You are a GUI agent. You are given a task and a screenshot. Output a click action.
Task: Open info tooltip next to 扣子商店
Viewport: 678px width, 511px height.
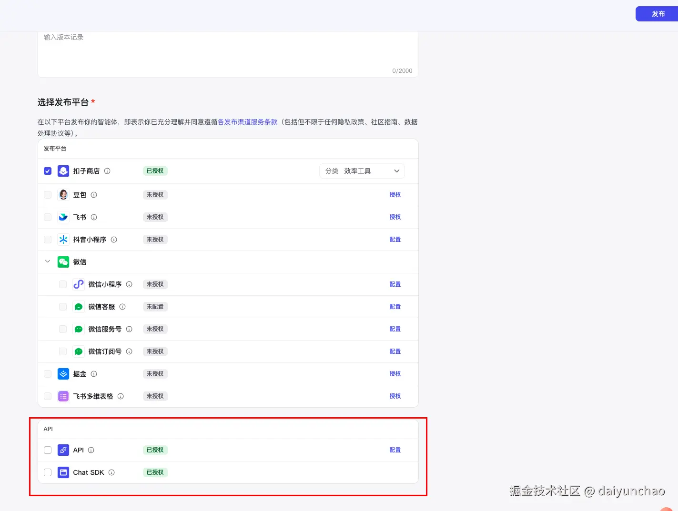107,171
